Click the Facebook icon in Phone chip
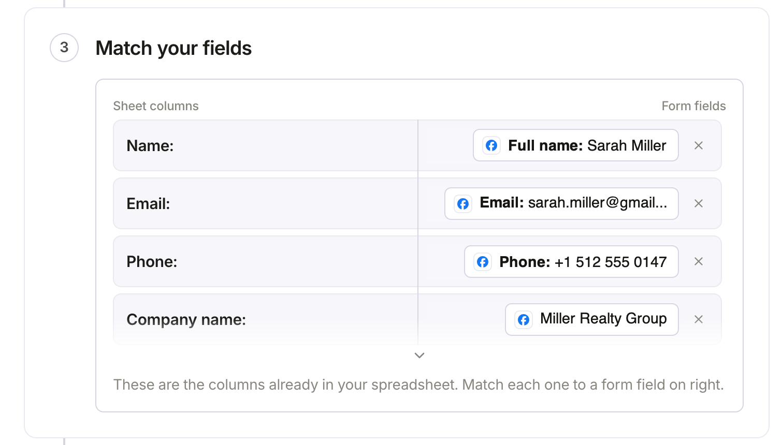 click(483, 262)
